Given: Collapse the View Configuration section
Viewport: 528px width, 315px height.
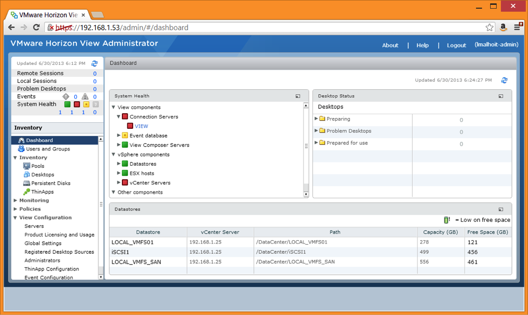Looking at the screenshot, I should pyautogui.click(x=16, y=218).
